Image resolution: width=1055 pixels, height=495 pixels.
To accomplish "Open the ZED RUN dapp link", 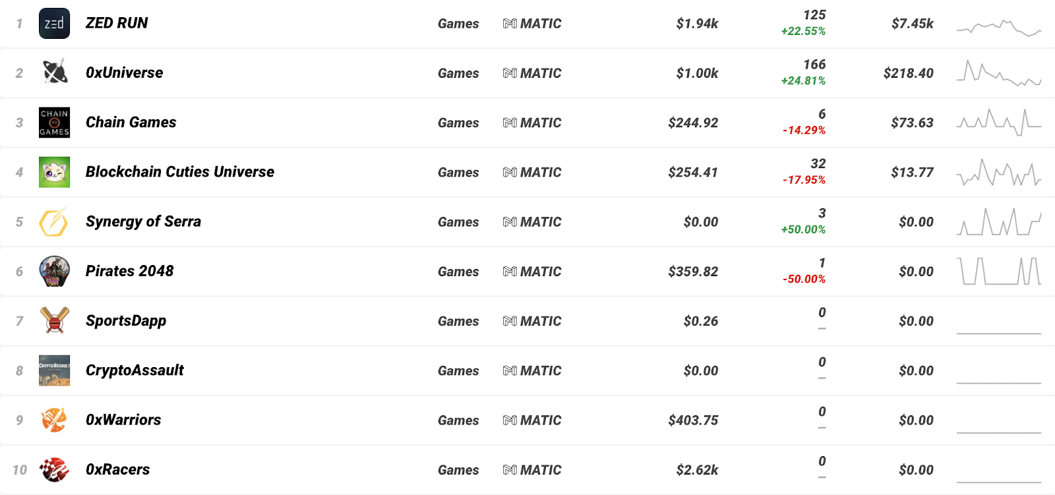I will 117,23.
